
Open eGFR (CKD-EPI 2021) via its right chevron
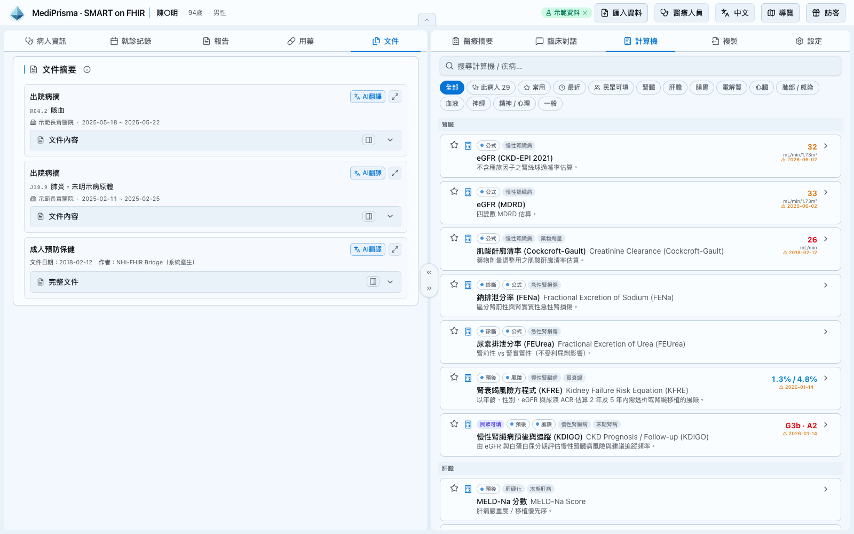pos(826,146)
